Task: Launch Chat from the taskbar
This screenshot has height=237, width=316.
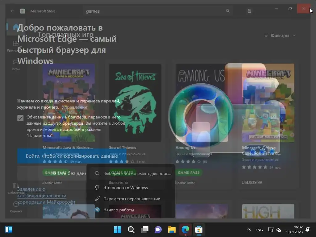Action: tap(158, 230)
